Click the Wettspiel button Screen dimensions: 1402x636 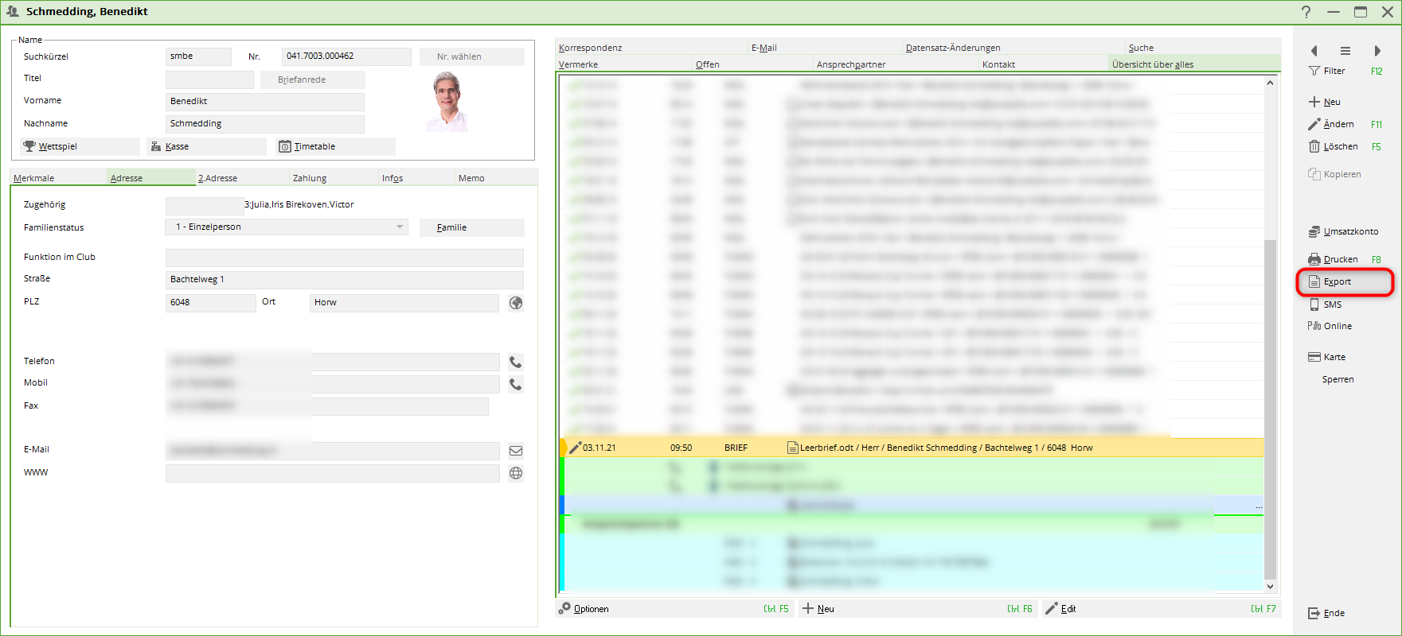[x=80, y=146]
